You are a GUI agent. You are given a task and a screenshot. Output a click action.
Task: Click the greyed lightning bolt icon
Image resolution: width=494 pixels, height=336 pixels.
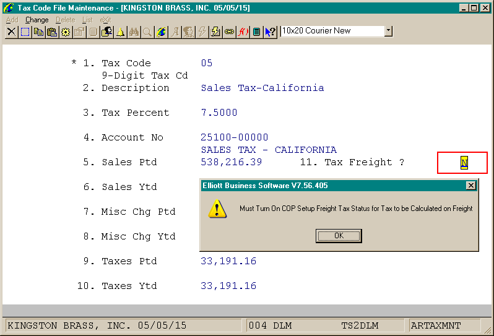tap(202, 32)
